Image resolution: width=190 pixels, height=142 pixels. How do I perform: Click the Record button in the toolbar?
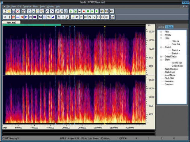(84, 11)
